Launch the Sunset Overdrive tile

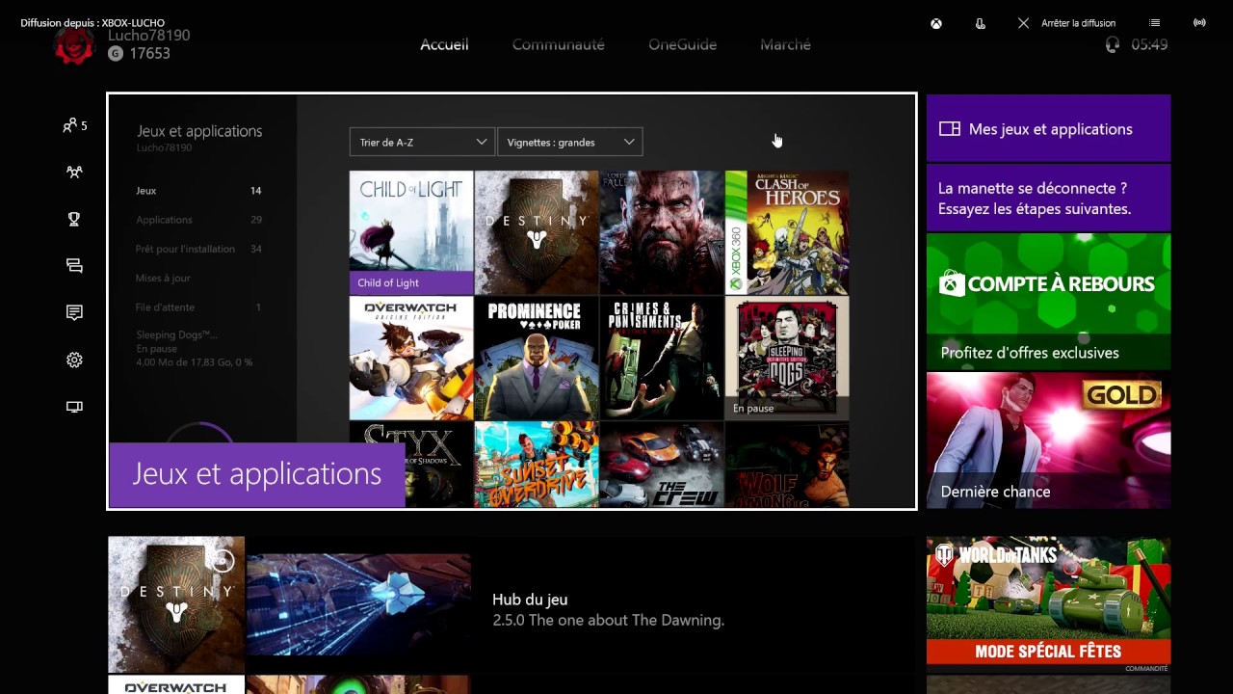coord(537,464)
